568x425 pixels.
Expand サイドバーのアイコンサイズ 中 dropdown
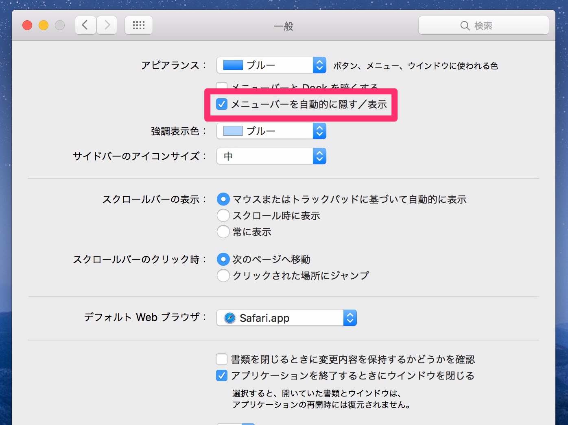tap(271, 156)
